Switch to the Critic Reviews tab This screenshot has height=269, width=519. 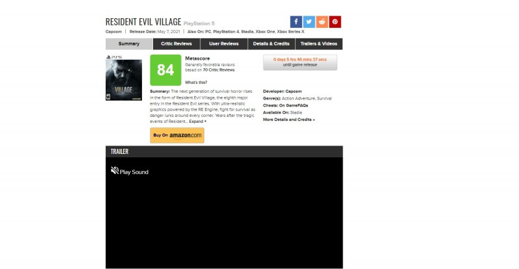click(176, 44)
